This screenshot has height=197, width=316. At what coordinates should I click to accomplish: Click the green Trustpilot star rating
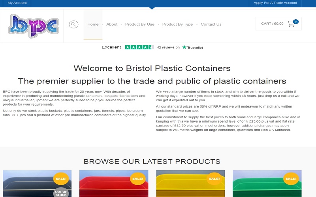click(139, 47)
